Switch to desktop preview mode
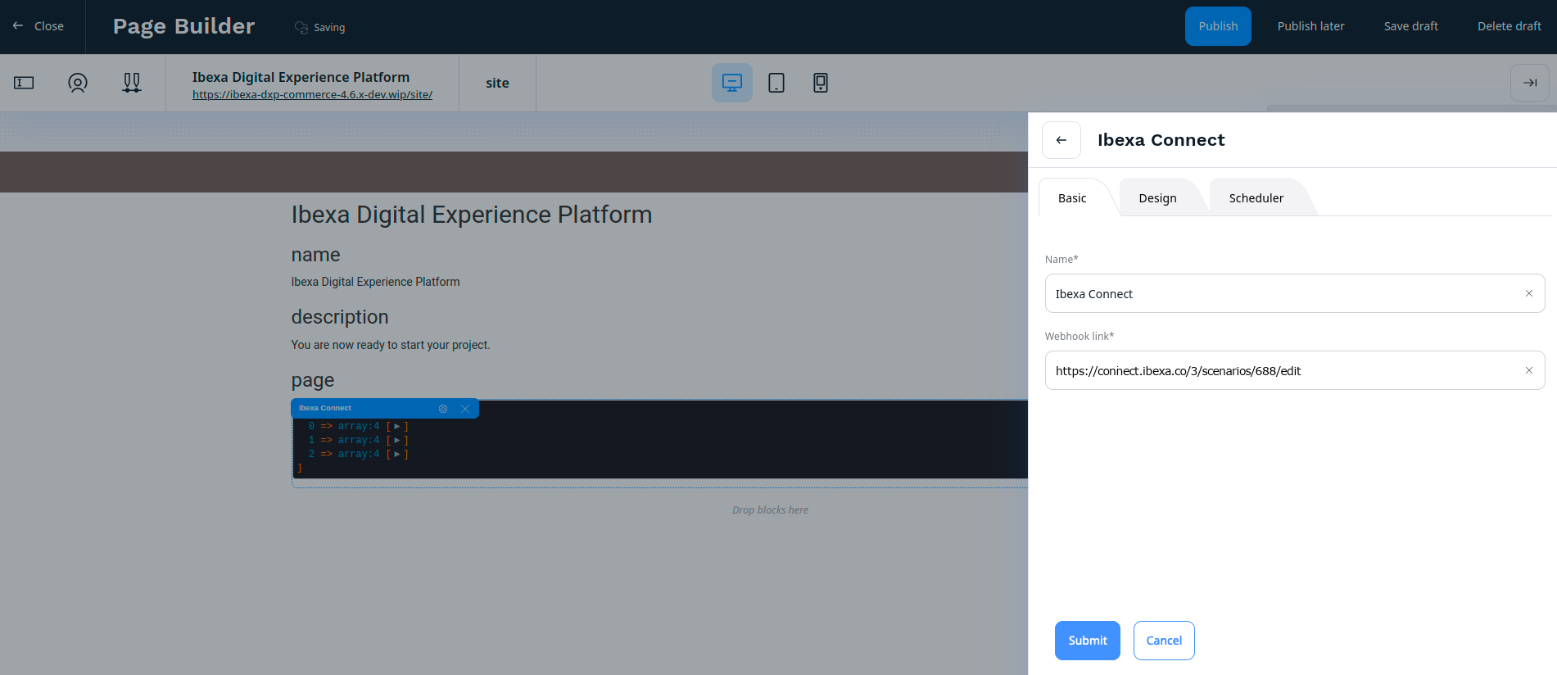 point(731,83)
